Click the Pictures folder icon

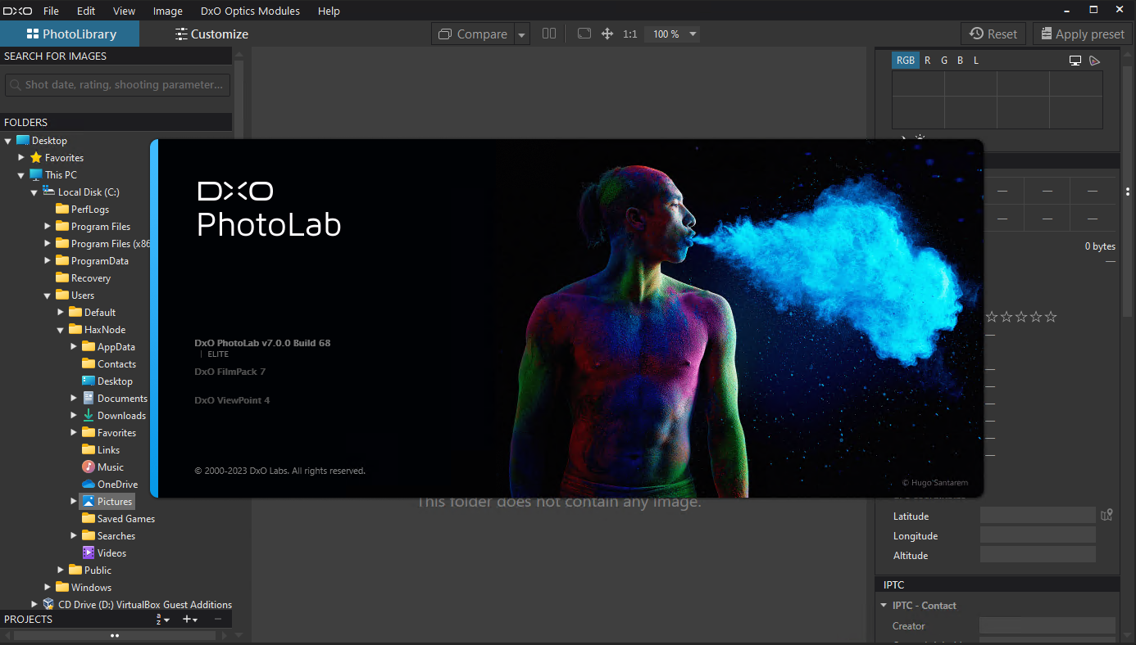tap(89, 501)
